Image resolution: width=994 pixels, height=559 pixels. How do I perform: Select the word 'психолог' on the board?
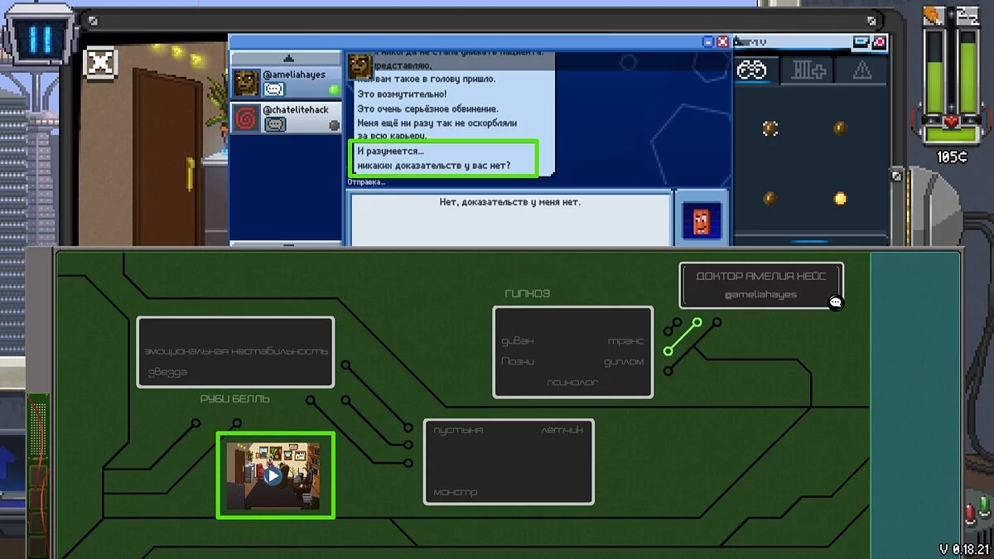pos(572,382)
